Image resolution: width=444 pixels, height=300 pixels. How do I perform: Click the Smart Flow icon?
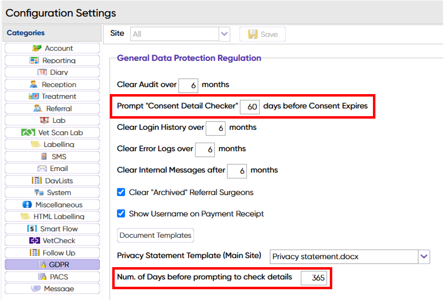(x=32, y=228)
